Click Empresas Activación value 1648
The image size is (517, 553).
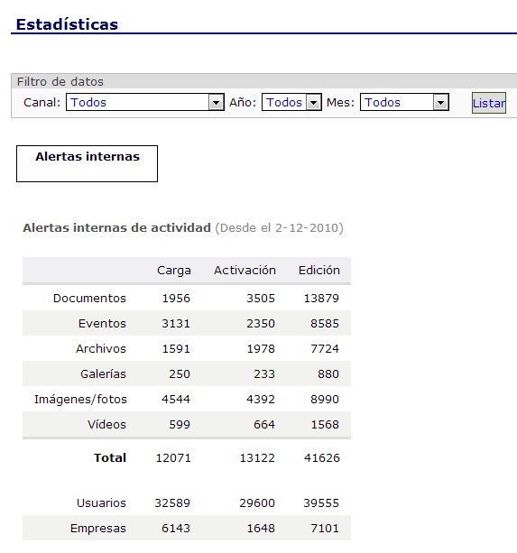261,529
